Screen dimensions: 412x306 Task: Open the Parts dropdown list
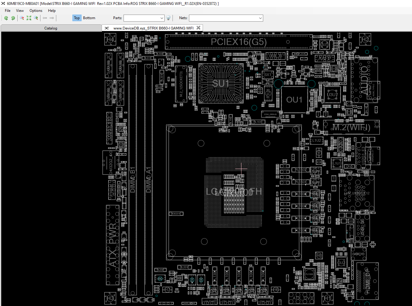point(162,18)
